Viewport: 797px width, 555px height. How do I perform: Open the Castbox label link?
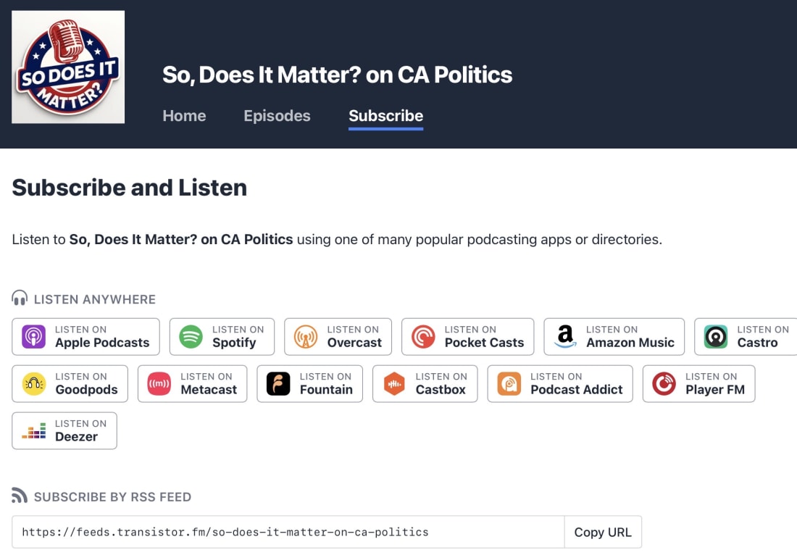pyautogui.click(x=441, y=389)
